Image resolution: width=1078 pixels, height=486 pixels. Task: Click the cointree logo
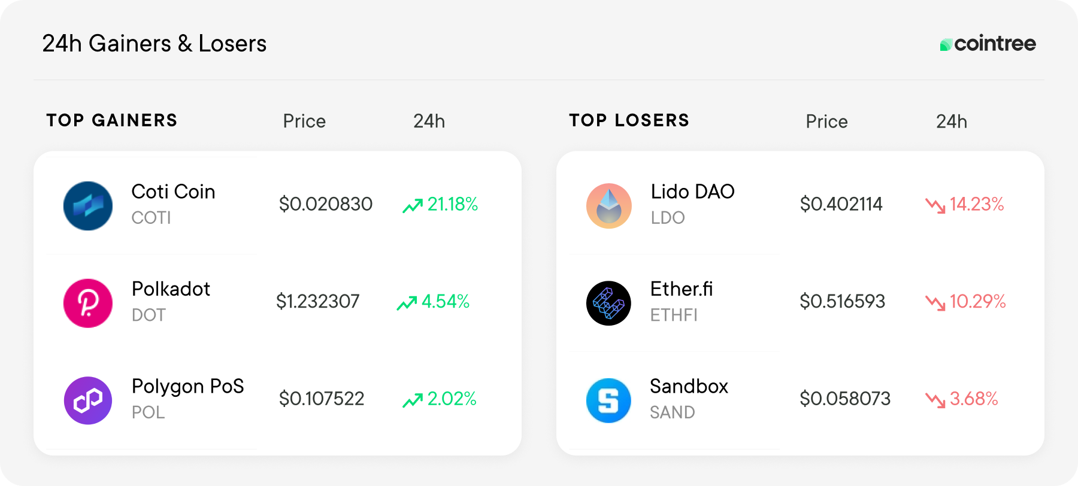tap(988, 44)
